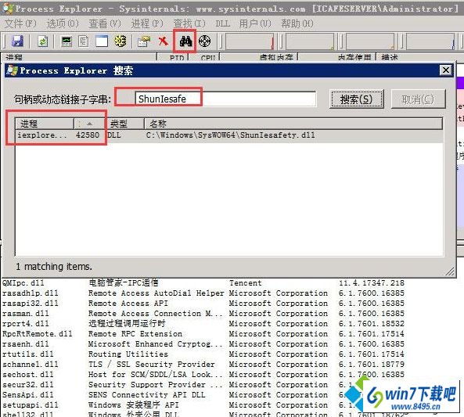Click the Save toolbar icon
This screenshot has width=464, height=417.
[17, 41]
